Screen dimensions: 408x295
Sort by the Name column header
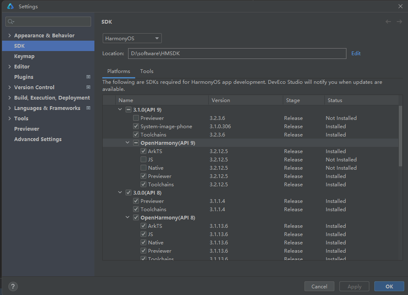point(162,100)
